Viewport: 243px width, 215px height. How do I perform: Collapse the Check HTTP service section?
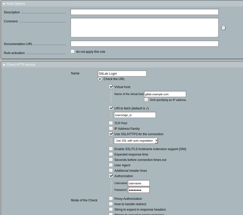click(4, 65)
